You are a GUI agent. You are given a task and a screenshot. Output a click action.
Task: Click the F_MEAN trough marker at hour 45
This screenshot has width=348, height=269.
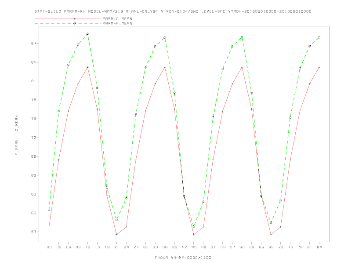194,226
